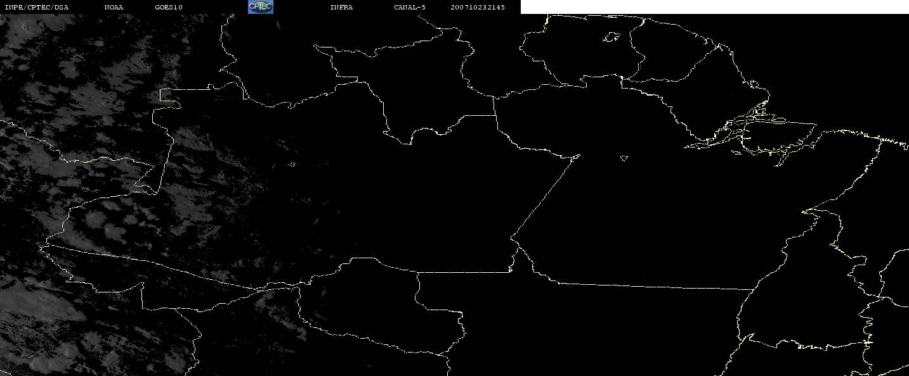
Task: Click the 200710232145 timestamp
Action: click(x=478, y=7)
